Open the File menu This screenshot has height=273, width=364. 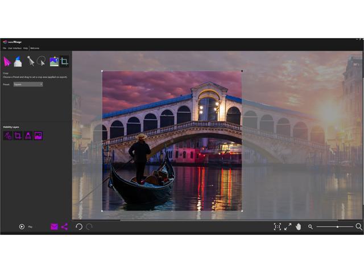coord(5,48)
